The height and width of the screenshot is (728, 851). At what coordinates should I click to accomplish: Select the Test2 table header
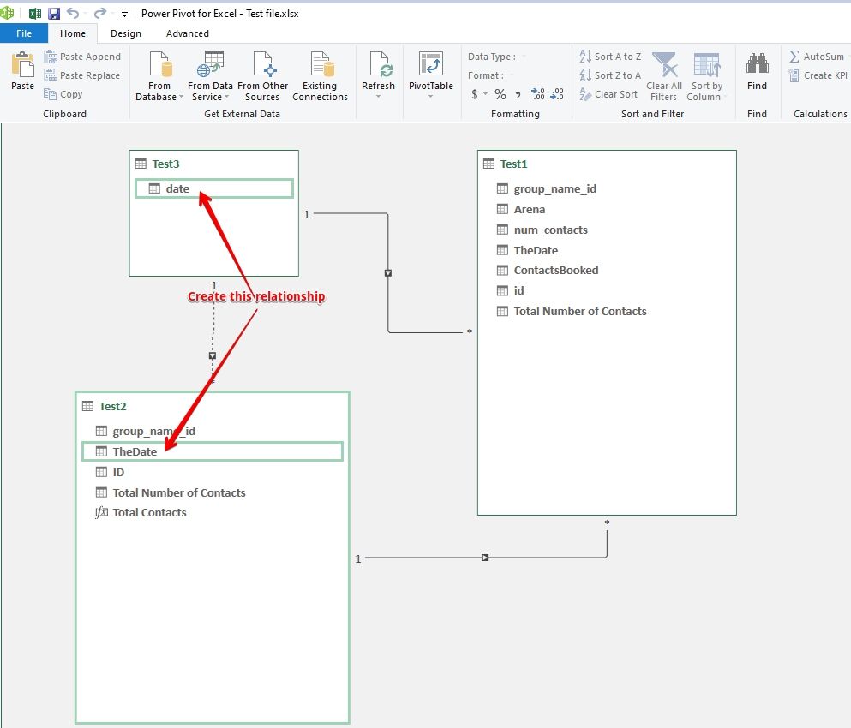pos(213,406)
